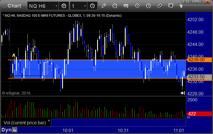Click the Chart title grip handle
The width and height of the screenshot is (213, 134).
click(4, 6)
